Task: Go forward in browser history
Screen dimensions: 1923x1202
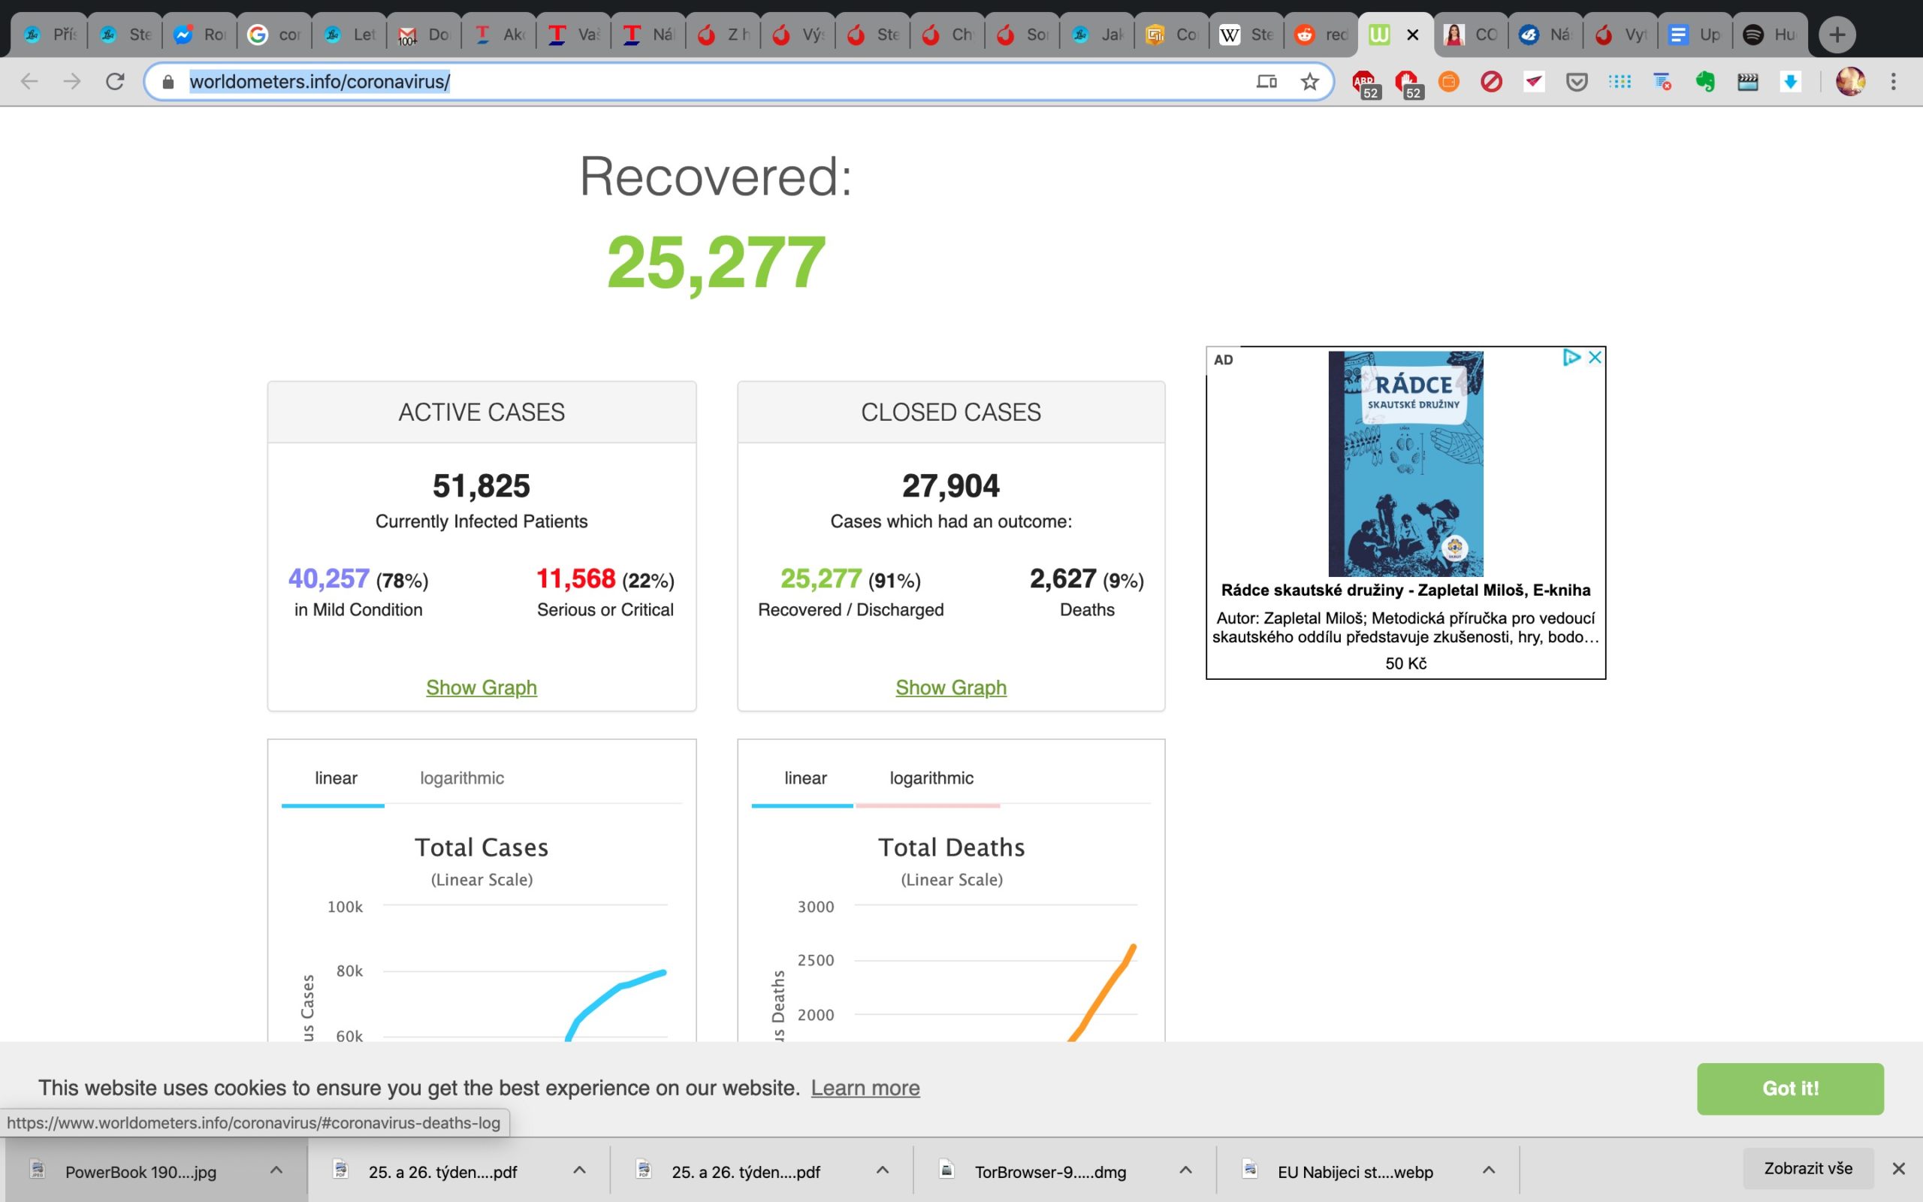Action: tap(72, 81)
